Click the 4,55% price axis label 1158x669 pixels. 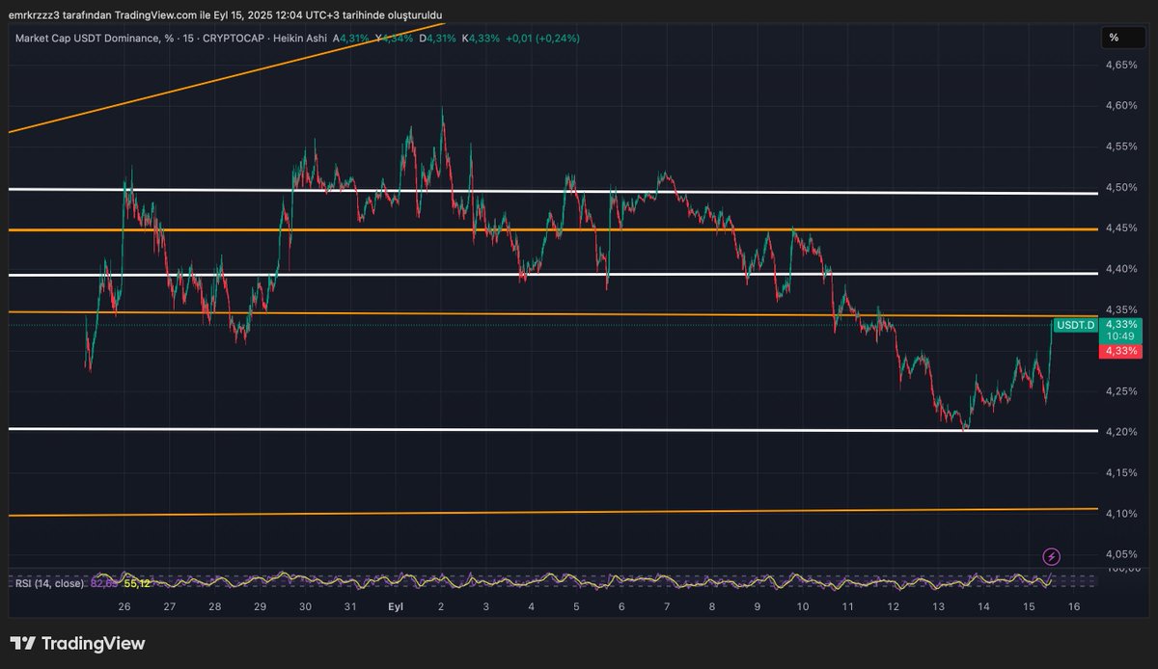(x=1120, y=147)
